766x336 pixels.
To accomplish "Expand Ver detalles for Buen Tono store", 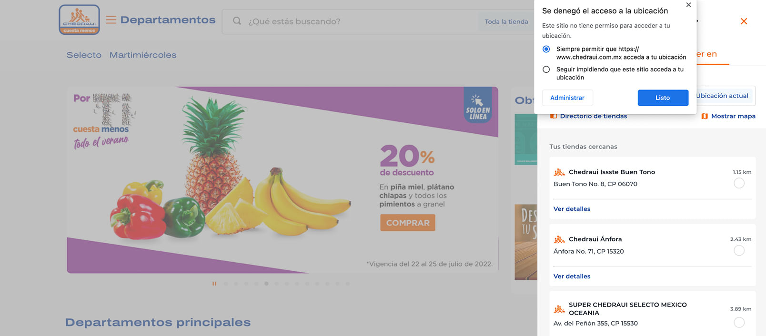I will 572,209.
